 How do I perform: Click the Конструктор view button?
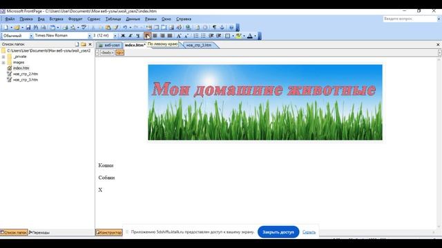[109, 233]
